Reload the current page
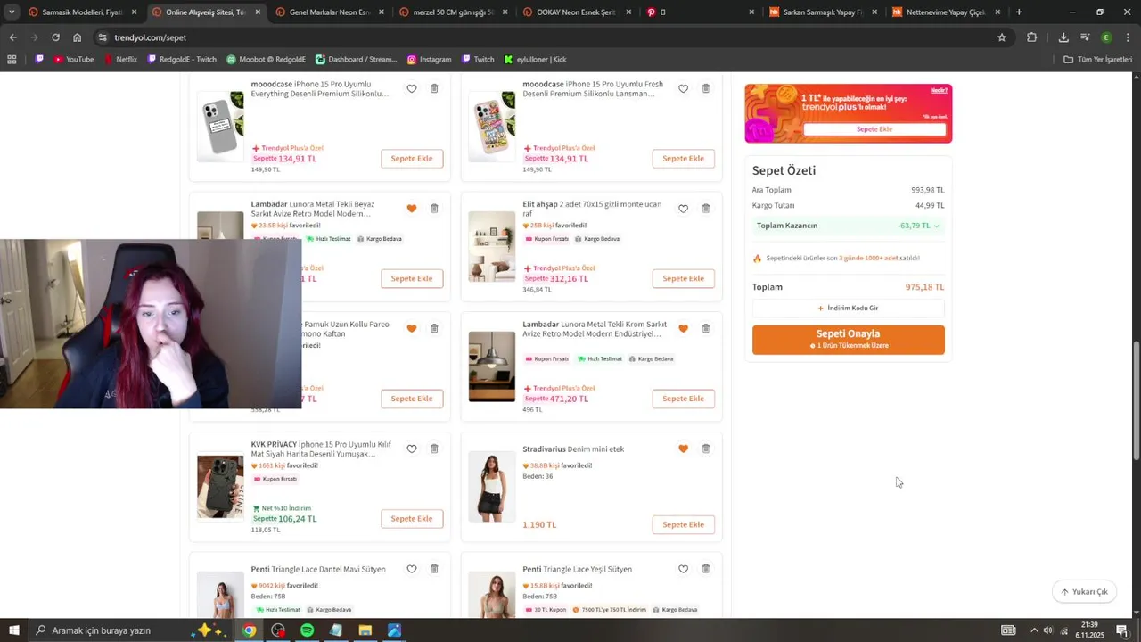Viewport: 1141px width, 642px height. 55,37
